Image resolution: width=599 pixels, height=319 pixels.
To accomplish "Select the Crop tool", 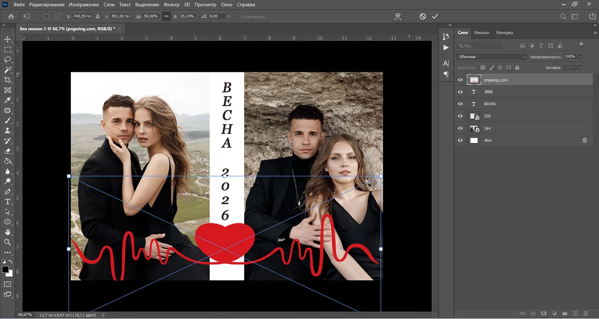I will point(7,80).
